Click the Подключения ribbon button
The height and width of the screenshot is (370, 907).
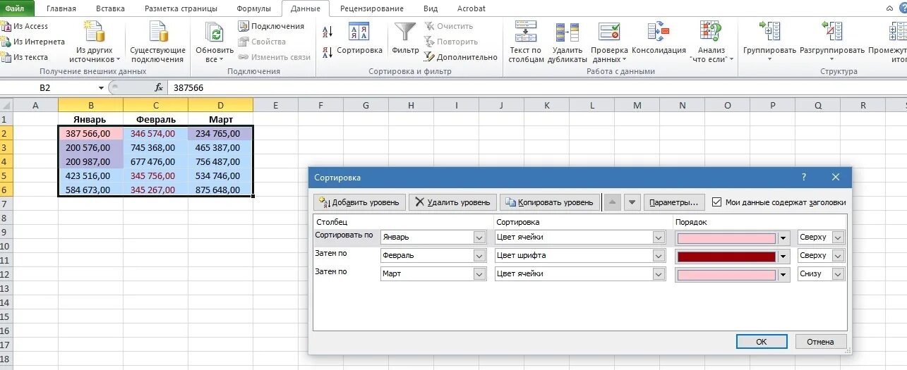click(271, 26)
